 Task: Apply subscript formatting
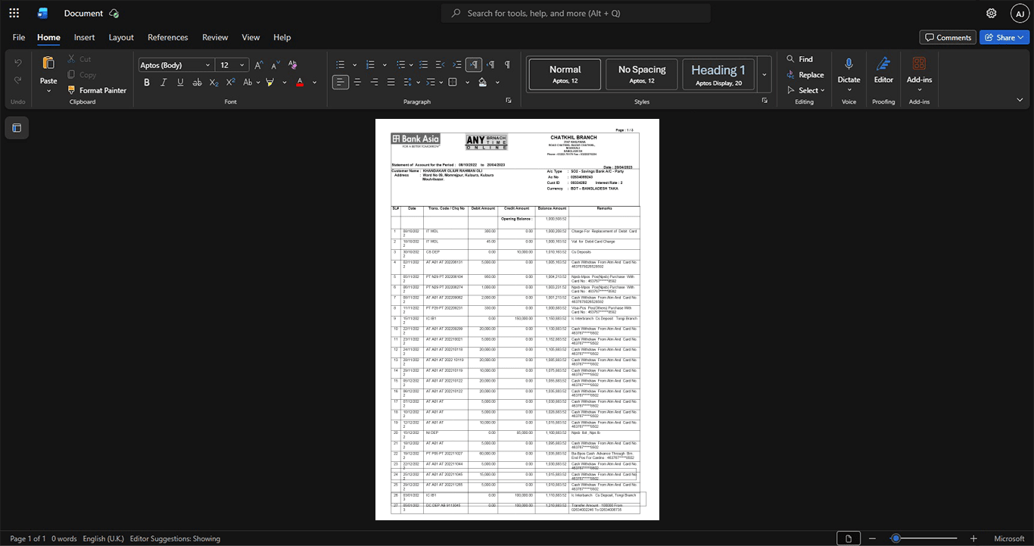click(213, 82)
